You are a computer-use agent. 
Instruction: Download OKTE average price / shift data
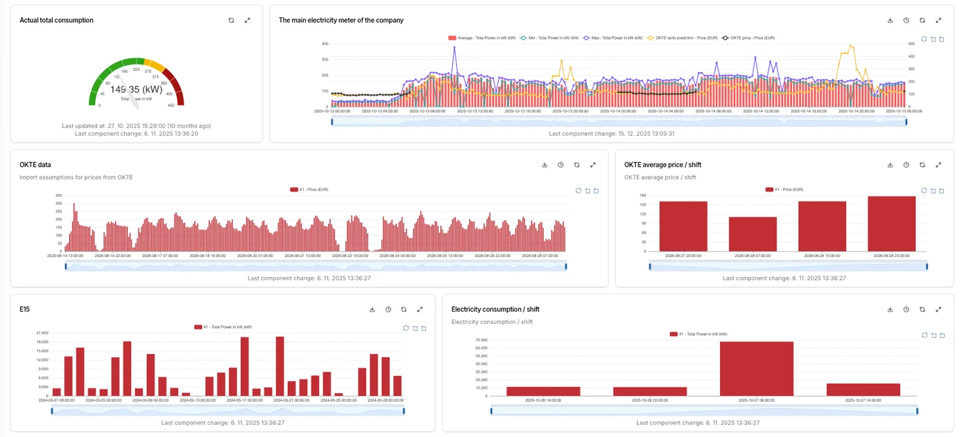click(891, 165)
